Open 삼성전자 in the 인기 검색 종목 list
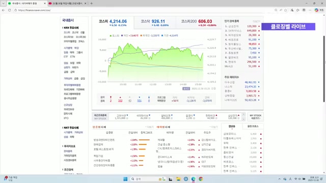 pyautogui.click(x=233, y=26)
